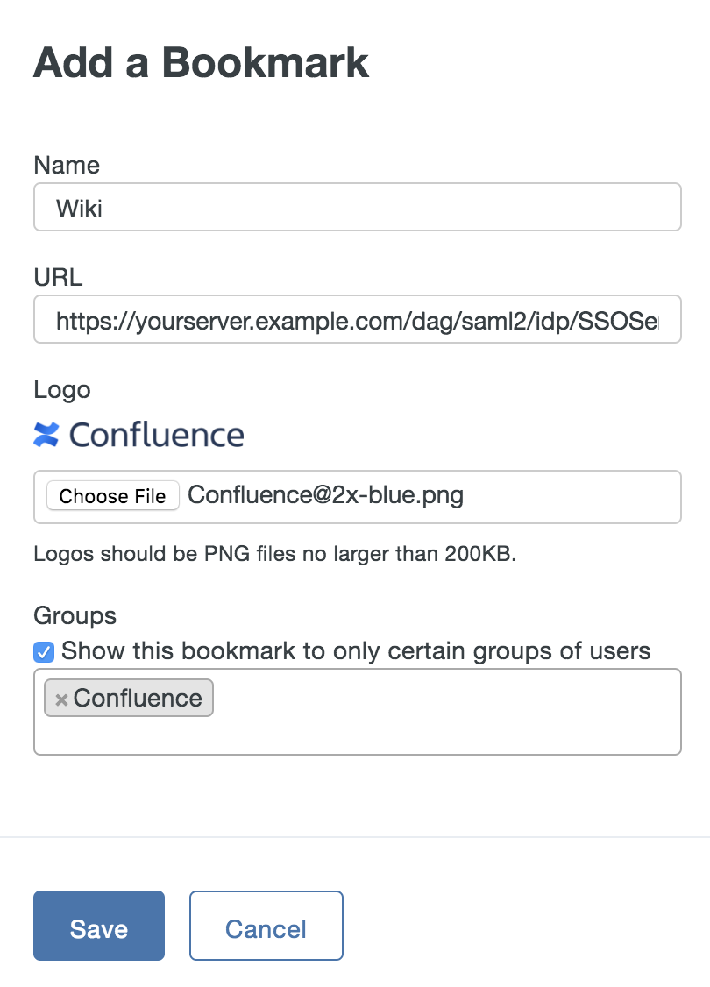Click the 'Add a Bookmark' heading
Image resolution: width=710 pixels, height=987 pixels.
pos(201,63)
